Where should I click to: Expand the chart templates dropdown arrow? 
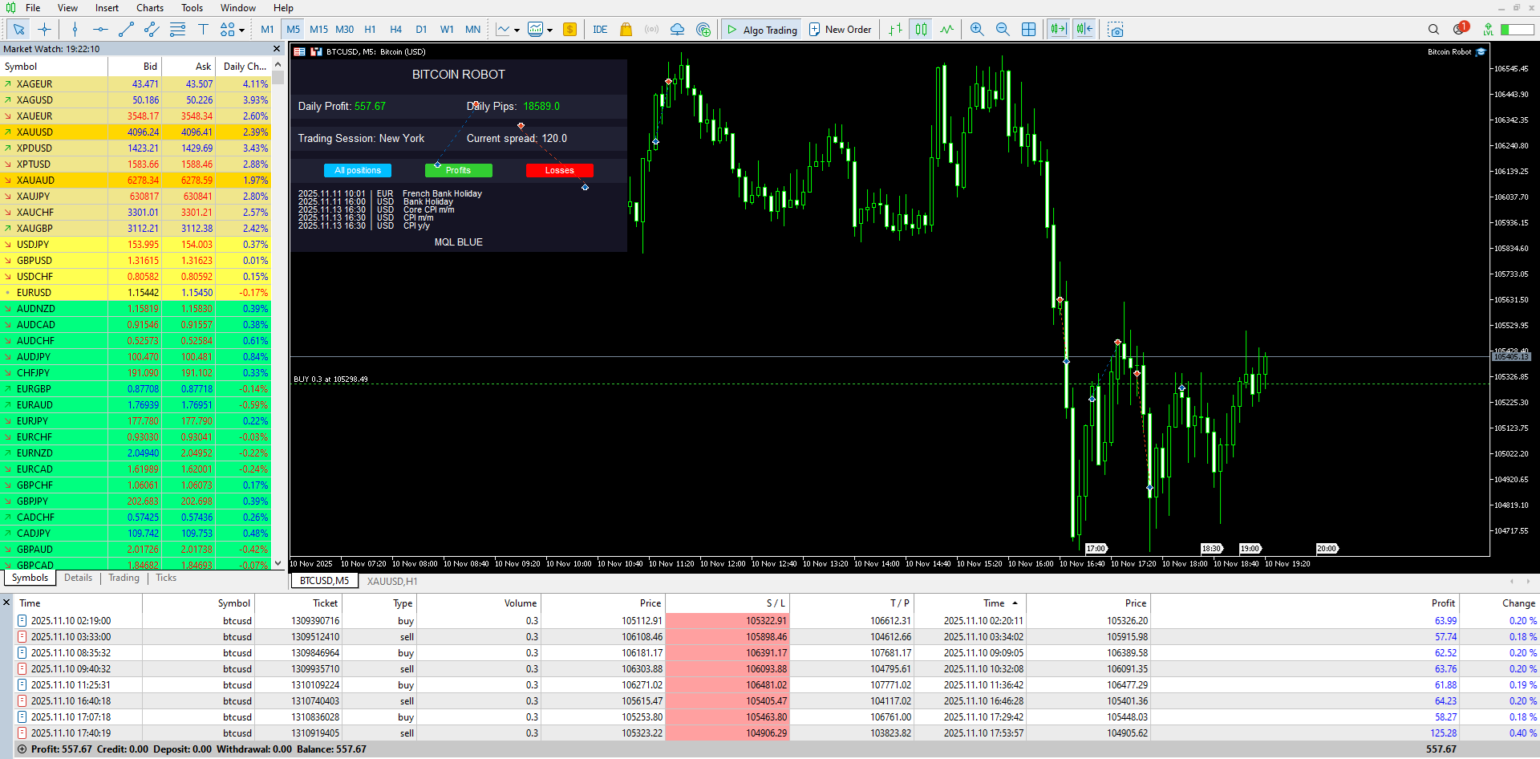(x=549, y=30)
